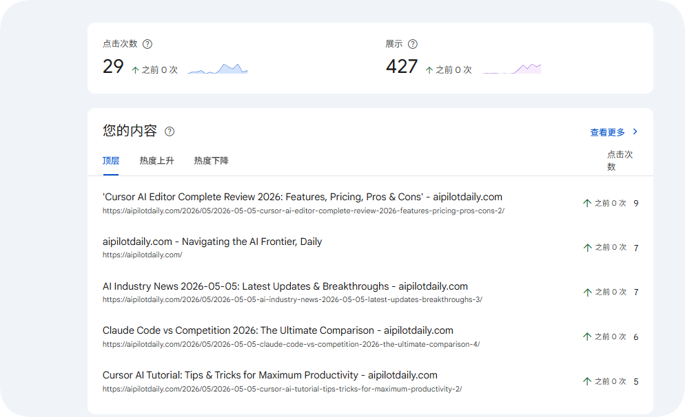Open Cursor AI Tutorial Tips & Tricks title
Image resolution: width=685 pixels, height=417 pixels.
[270, 375]
